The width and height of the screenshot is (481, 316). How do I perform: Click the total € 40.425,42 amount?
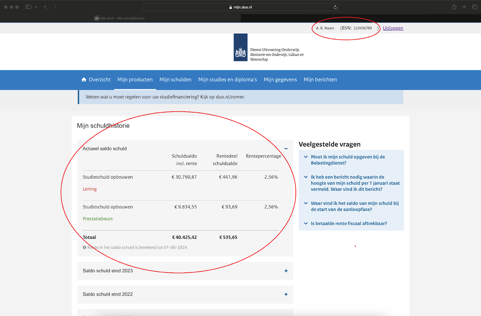[184, 237]
